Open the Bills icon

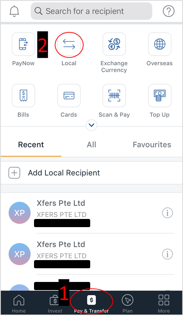click(23, 96)
